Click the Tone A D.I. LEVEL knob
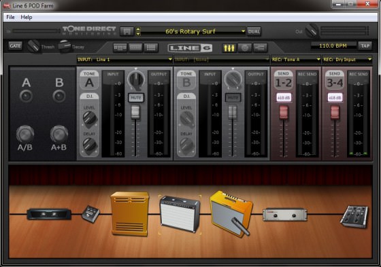381x267 pixels. click(x=90, y=119)
